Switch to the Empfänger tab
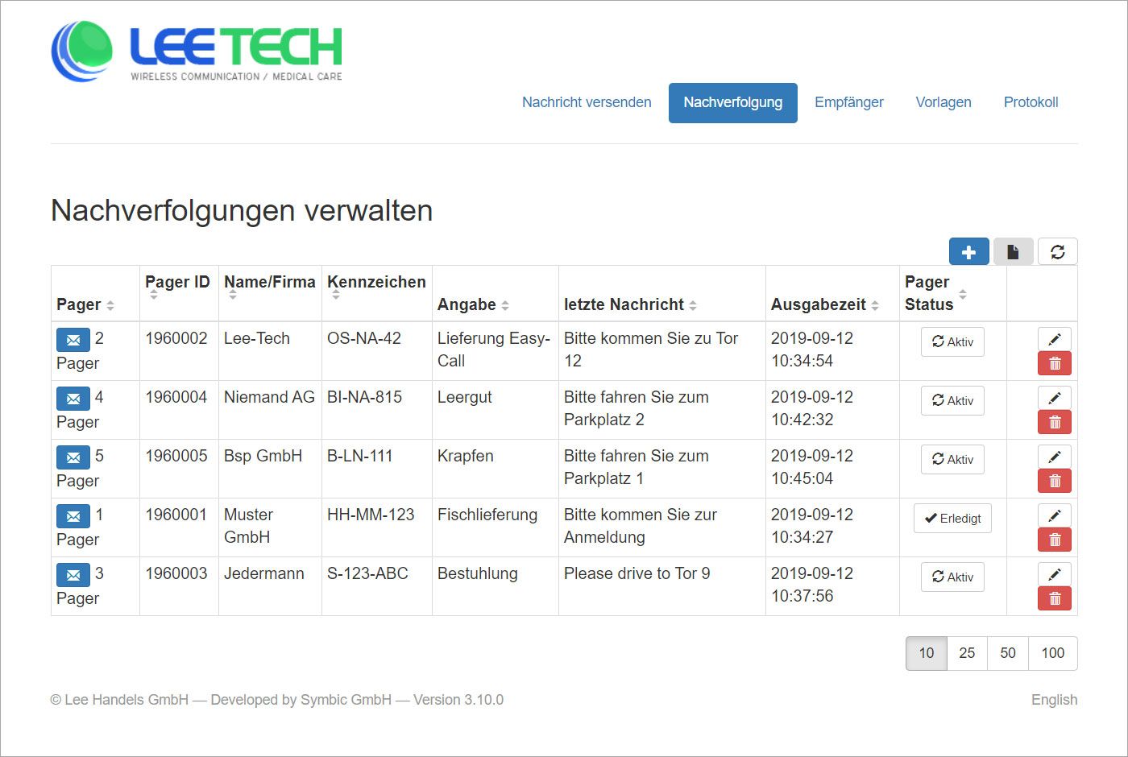The width and height of the screenshot is (1128, 757). tap(849, 102)
